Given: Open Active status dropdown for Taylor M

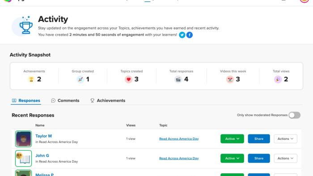Looking at the screenshot, I should (232, 139).
